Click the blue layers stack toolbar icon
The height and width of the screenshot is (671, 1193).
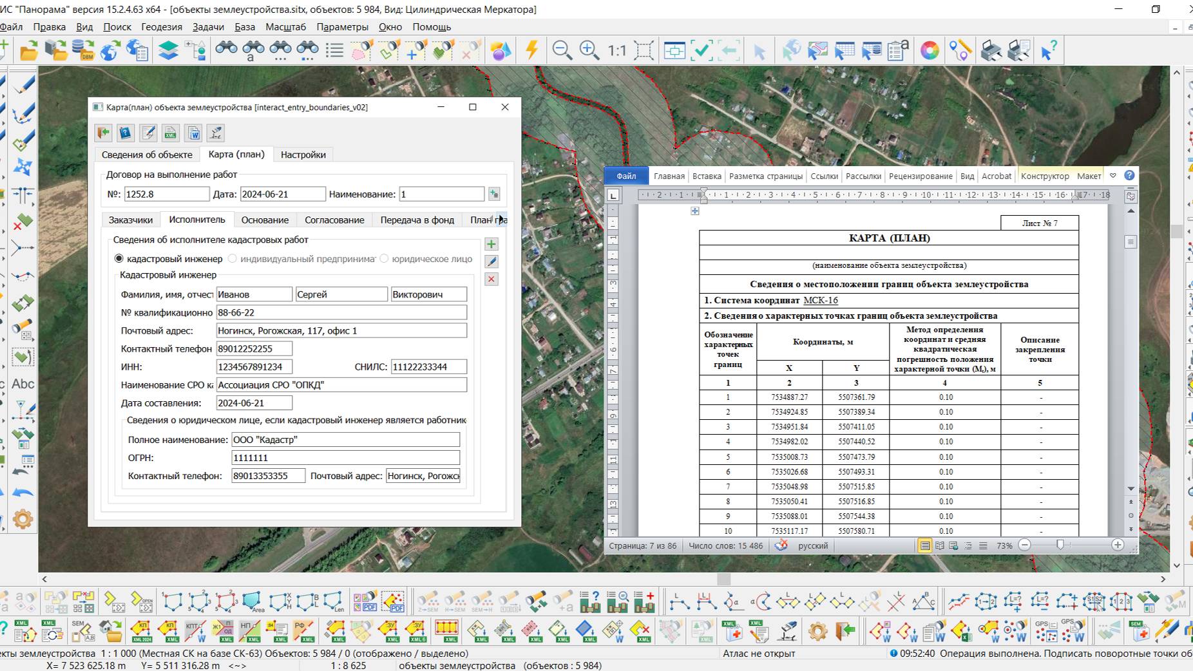168,50
